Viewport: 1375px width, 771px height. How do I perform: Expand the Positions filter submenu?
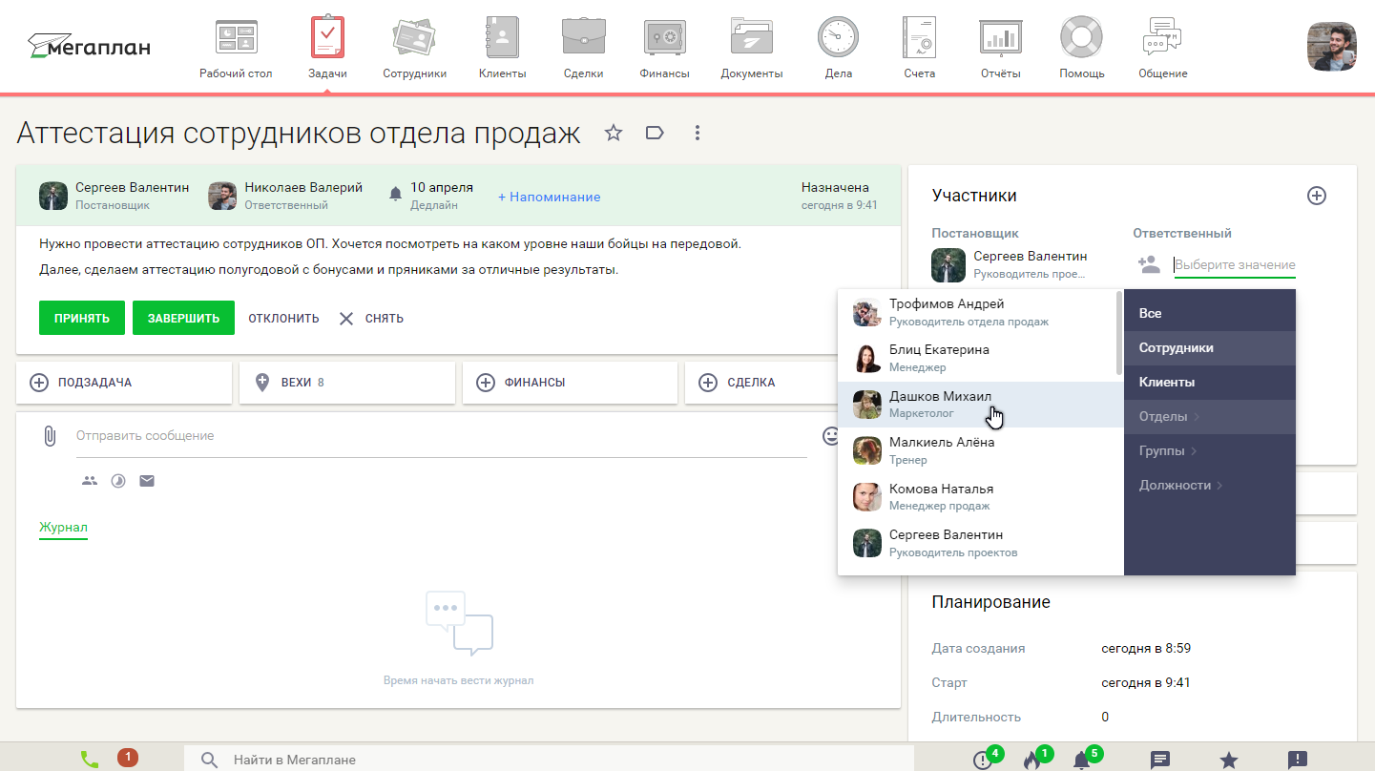(1180, 485)
